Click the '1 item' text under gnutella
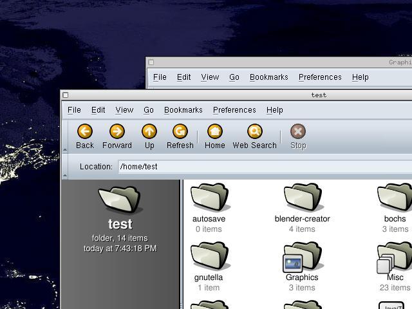Viewport: 412px width, 309px height. 209,288
